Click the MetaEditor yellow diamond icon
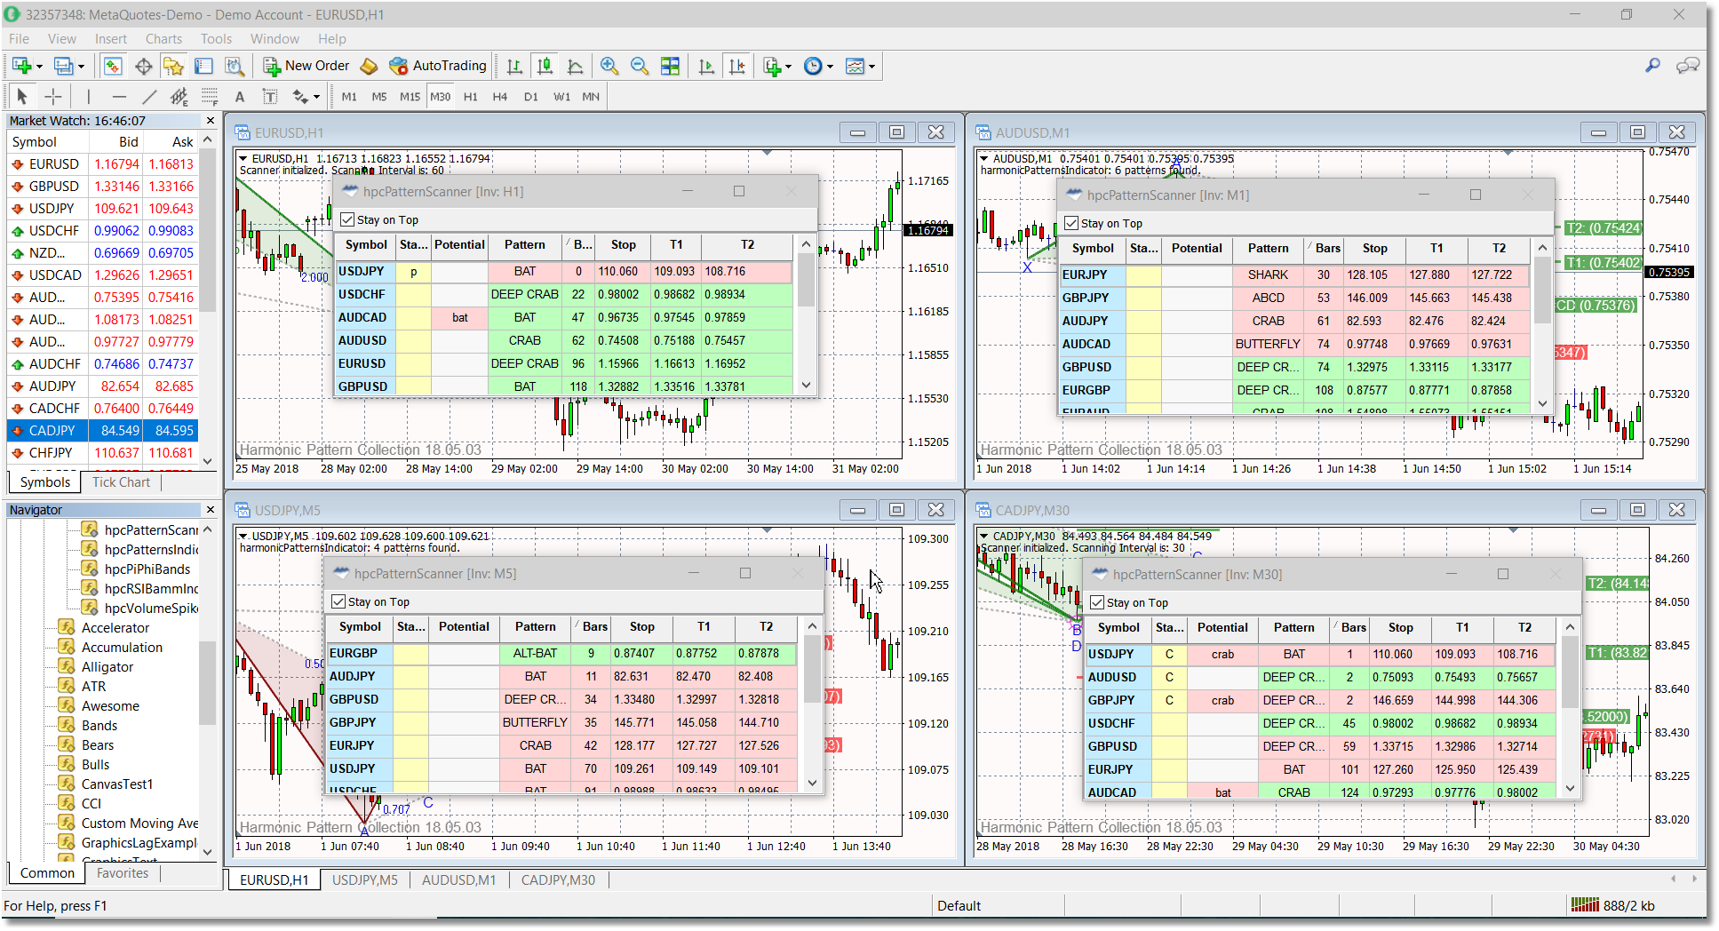Screen dimensions: 1719x931 tap(369, 66)
